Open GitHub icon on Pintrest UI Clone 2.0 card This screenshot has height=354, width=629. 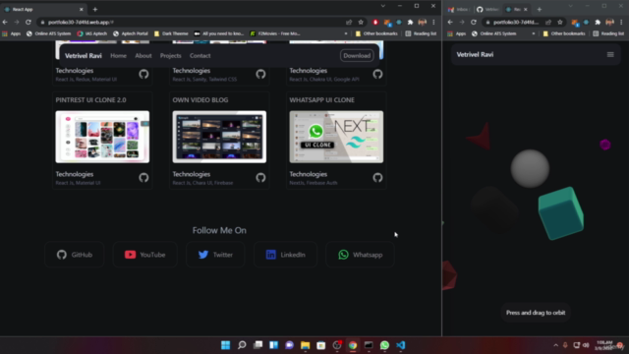pos(143,178)
